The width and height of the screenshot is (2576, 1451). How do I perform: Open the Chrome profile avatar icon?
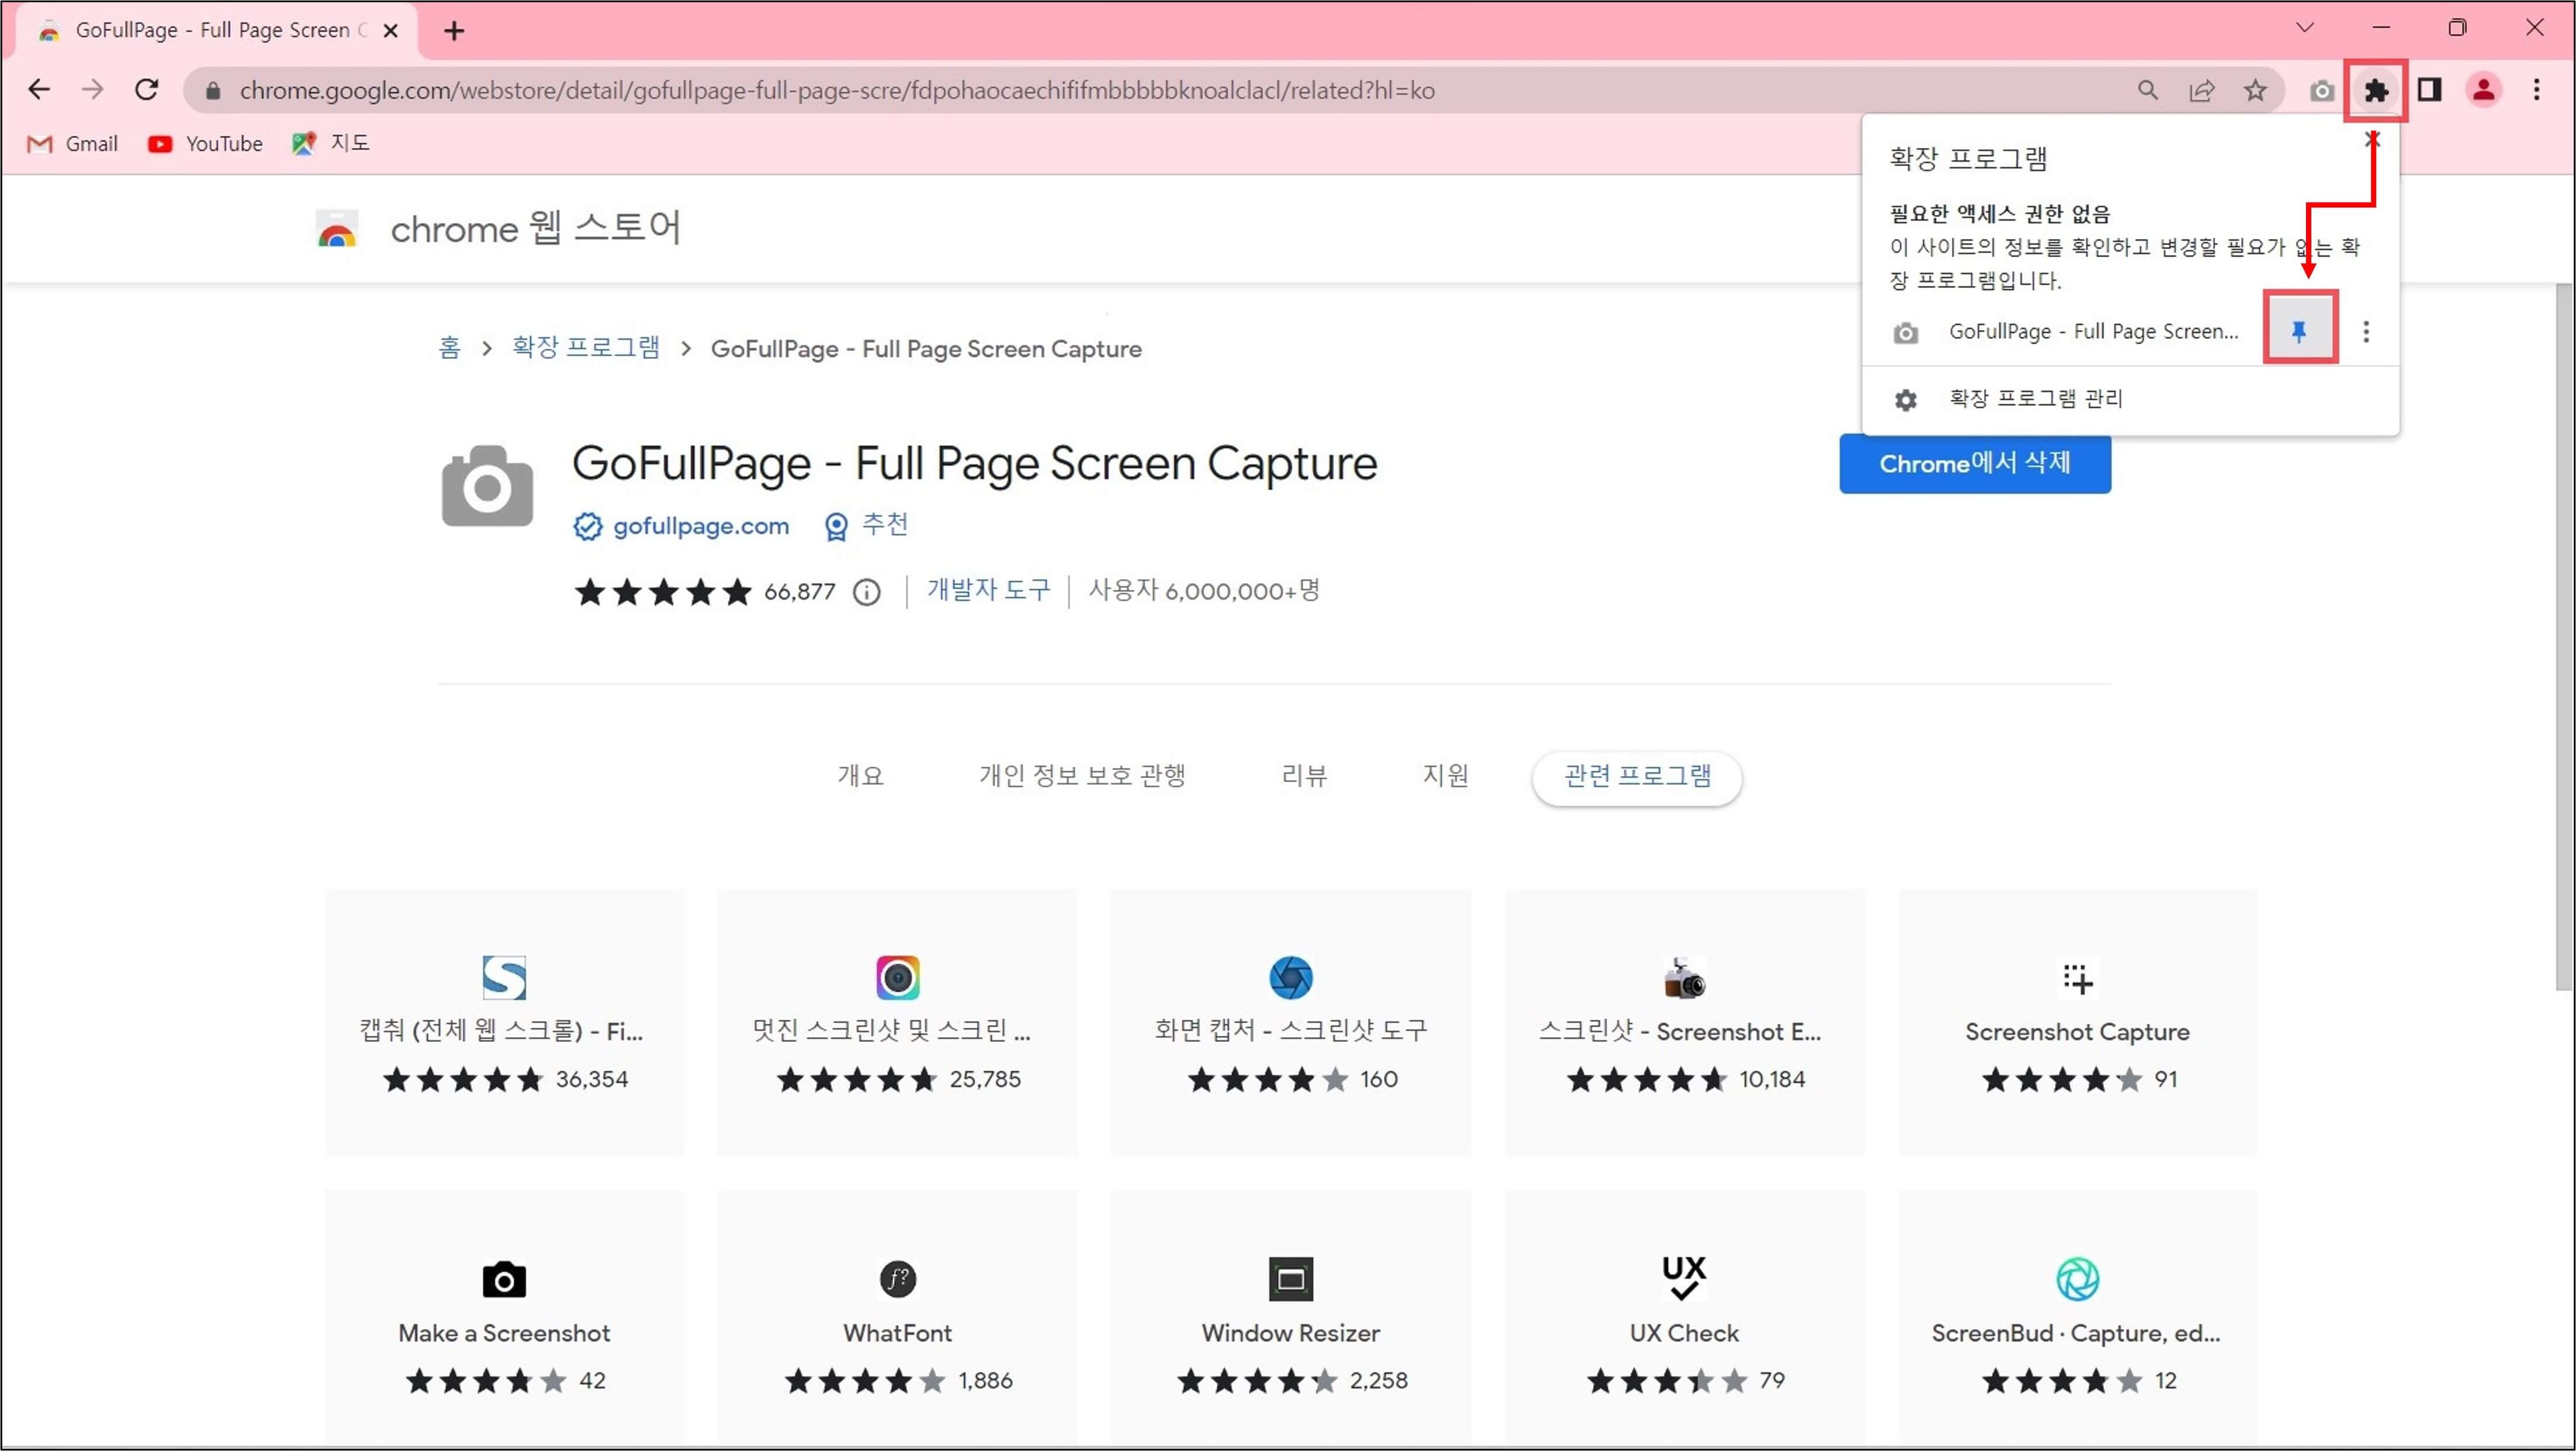(x=2483, y=91)
